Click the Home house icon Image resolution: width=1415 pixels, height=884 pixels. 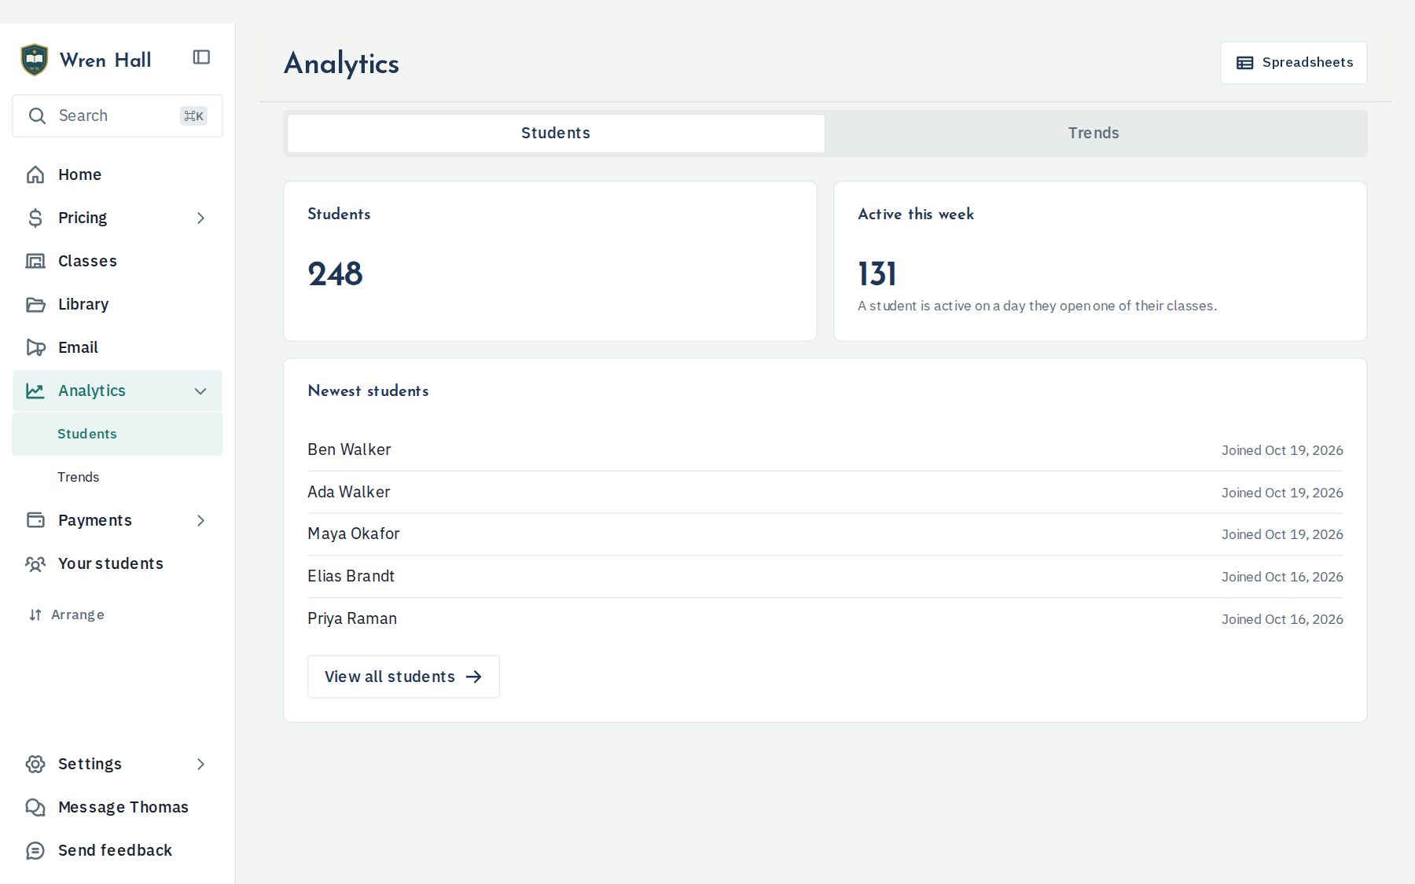click(x=35, y=174)
